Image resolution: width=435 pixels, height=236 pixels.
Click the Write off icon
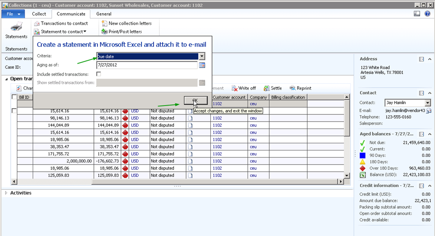[234, 88]
